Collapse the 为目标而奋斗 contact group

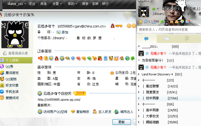coord(139,60)
